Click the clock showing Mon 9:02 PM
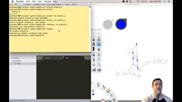This screenshot has width=182, height=102. 155,1
